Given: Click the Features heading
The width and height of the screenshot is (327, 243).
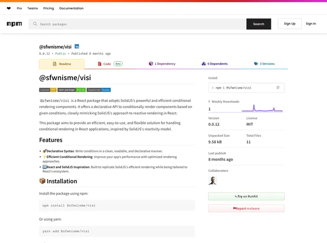Looking at the screenshot, I should (x=51, y=140).
